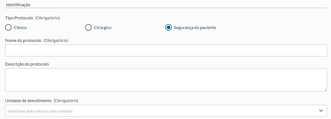The height and width of the screenshot is (119, 331).
Task: Click the 'Descrição do protocolo' field label
Action: point(27,64)
